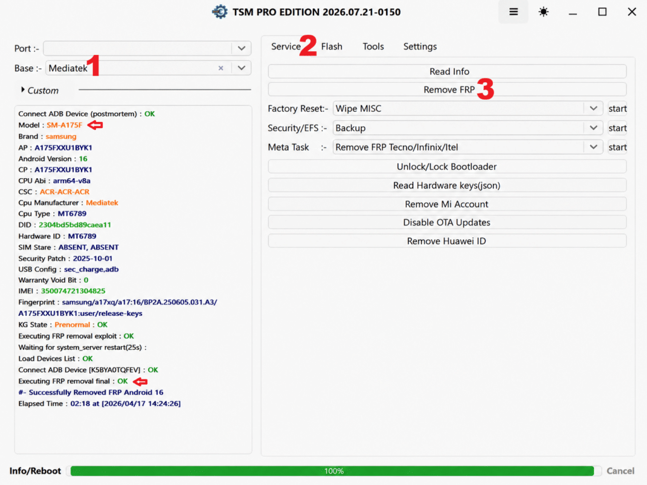The height and width of the screenshot is (485, 647).
Task: Click 'Executing FRP removal final' line
Action: pyautogui.click(x=73, y=381)
